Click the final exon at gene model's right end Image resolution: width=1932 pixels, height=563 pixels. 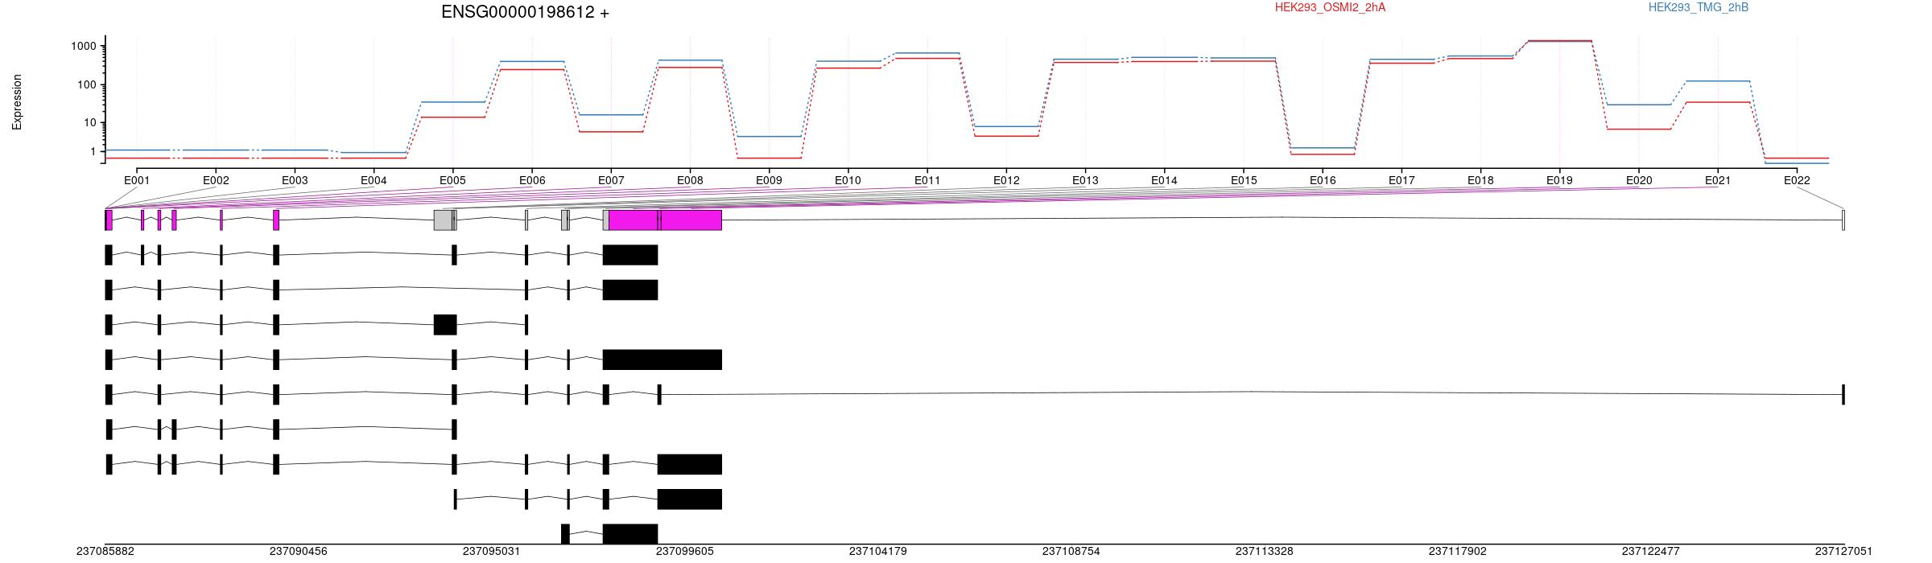point(1843,220)
